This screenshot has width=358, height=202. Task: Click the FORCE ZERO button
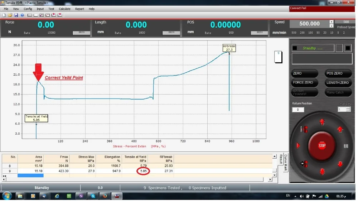(305, 83)
